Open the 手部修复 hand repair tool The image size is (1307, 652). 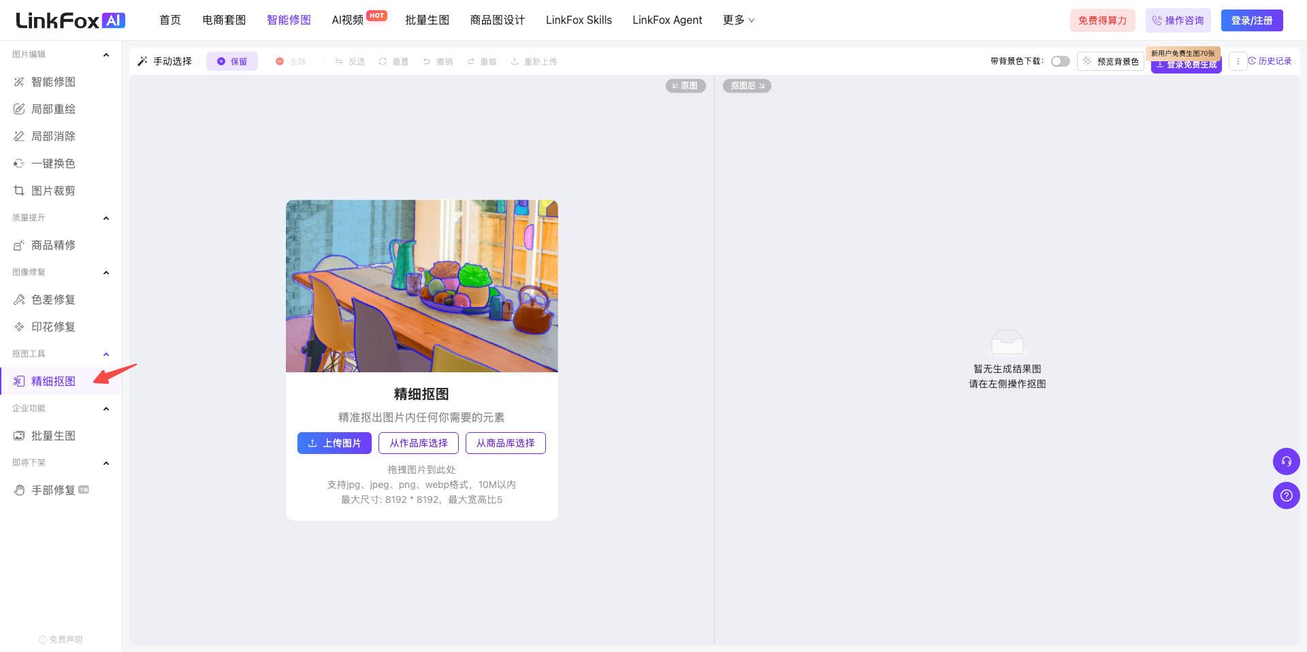pos(53,490)
